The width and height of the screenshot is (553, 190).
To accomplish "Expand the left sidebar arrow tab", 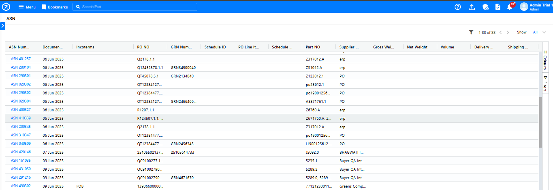I will click(x=2, y=26).
